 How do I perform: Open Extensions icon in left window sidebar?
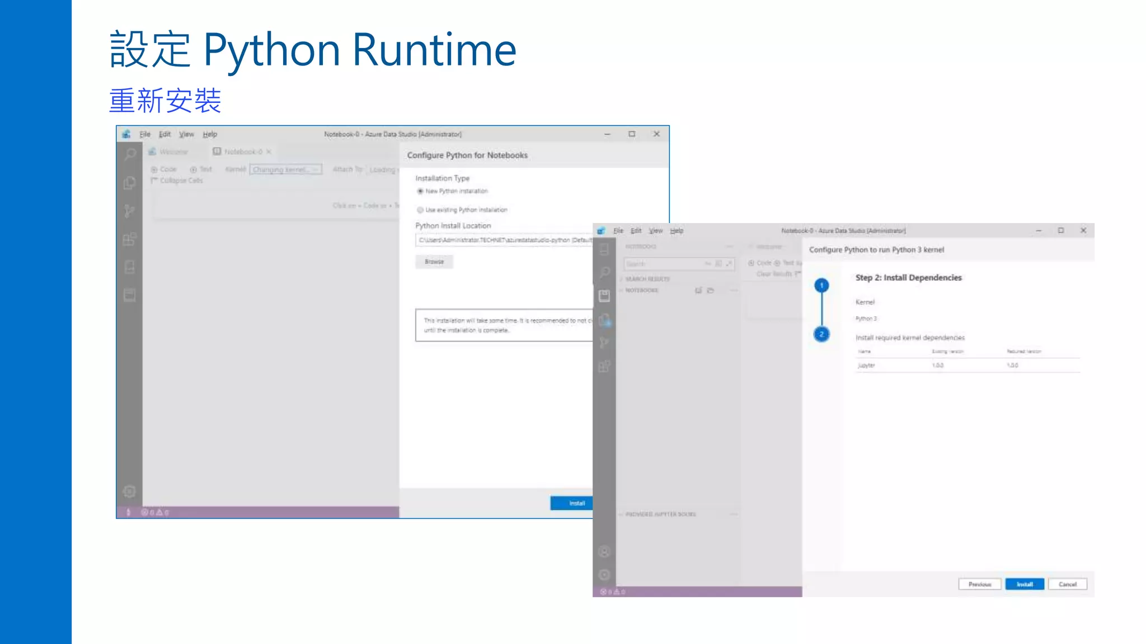pyautogui.click(x=130, y=239)
